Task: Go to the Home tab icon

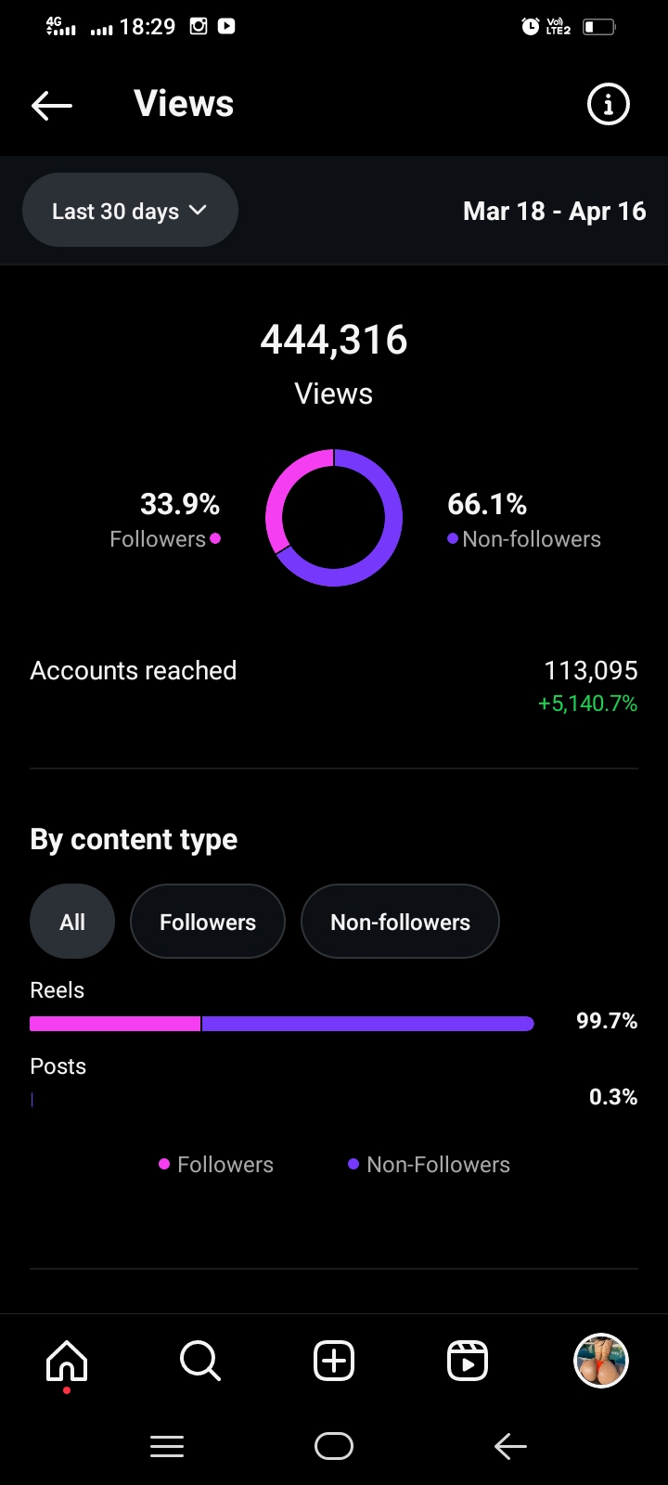Action: [x=67, y=1362]
